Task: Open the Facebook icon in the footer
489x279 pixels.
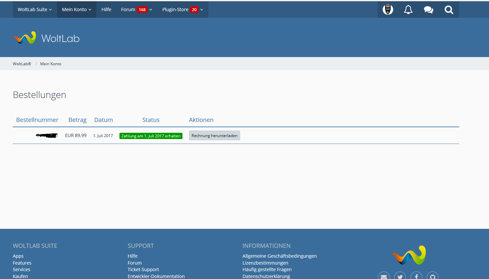Action: tap(416, 276)
